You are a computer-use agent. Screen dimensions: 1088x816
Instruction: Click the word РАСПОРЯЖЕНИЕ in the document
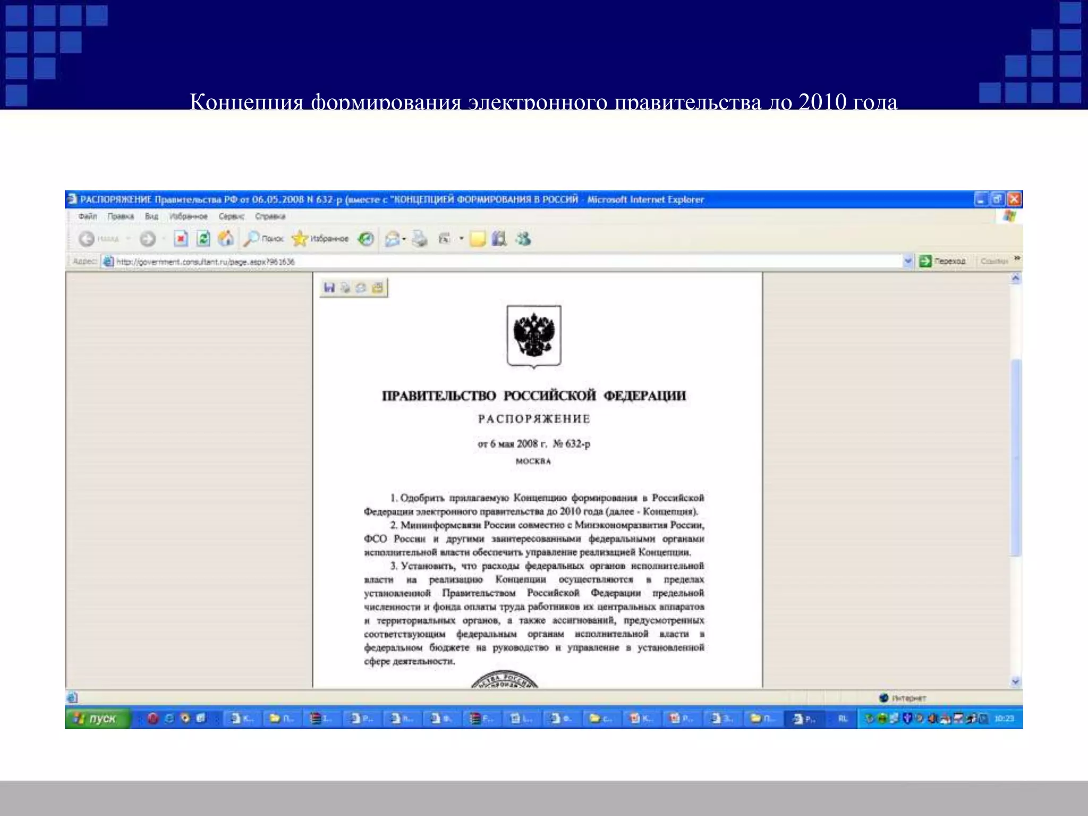point(534,419)
